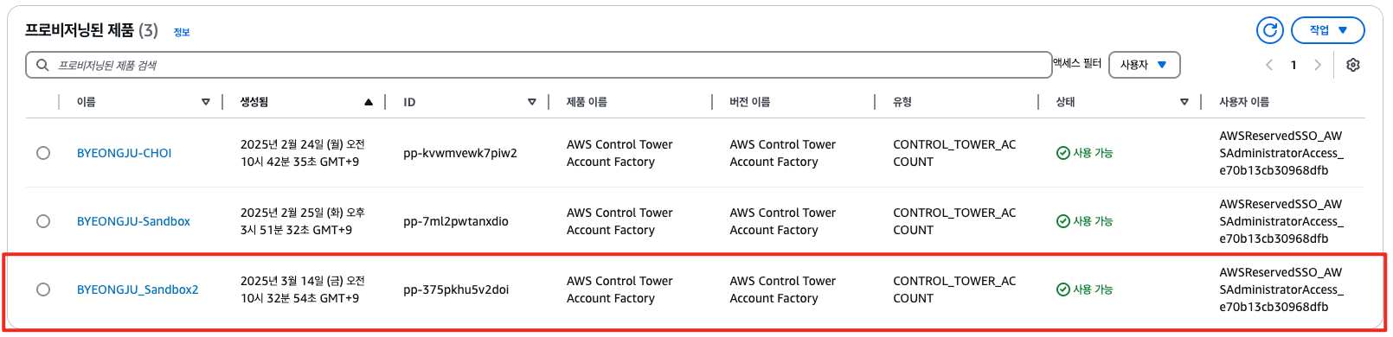This screenshot has width=1393, height=337.
Task: Click the 프로비저닝된 제품 (3) heading
Action: point(92,30)
